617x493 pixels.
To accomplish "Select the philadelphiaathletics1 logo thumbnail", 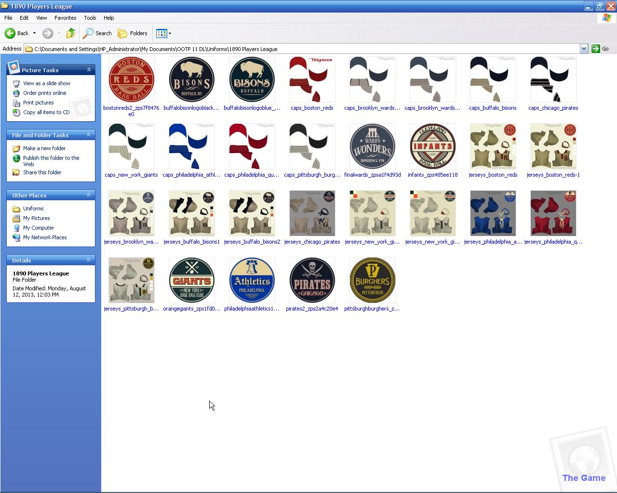I will coord(252,280).
